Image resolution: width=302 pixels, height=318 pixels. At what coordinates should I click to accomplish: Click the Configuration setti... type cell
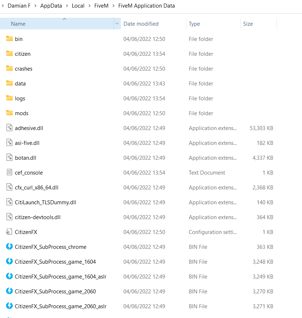coord(213,232)
